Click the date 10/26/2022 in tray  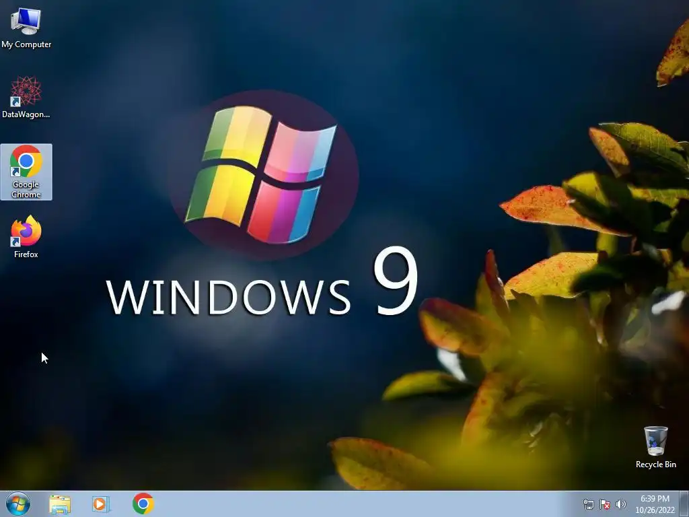point(655,510)
